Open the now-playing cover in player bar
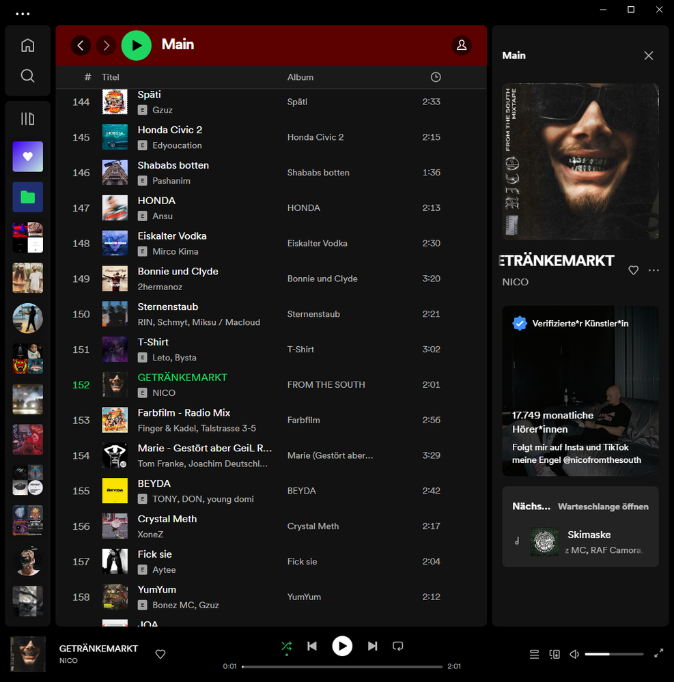Screen dimensions: 674x682 click(28, 654)
